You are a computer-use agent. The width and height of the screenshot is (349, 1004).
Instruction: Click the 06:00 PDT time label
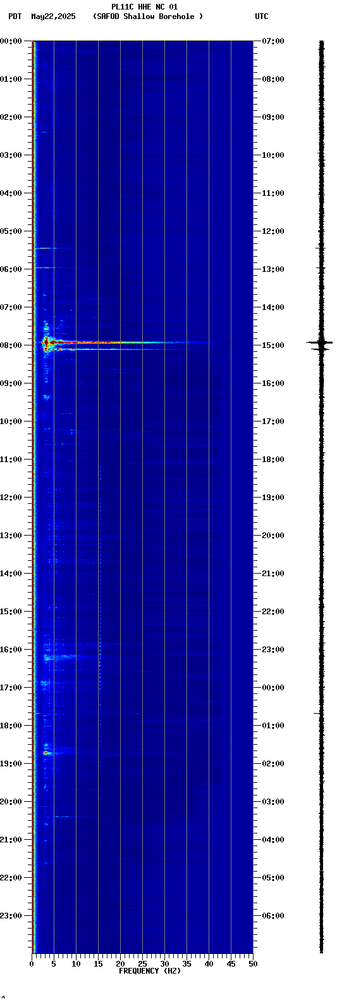pos(11,269)
